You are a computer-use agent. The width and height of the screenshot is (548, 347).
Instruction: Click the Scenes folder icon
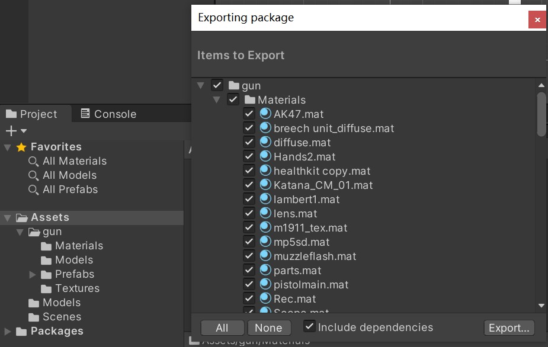pyautogui.click(x=34, y=317)
